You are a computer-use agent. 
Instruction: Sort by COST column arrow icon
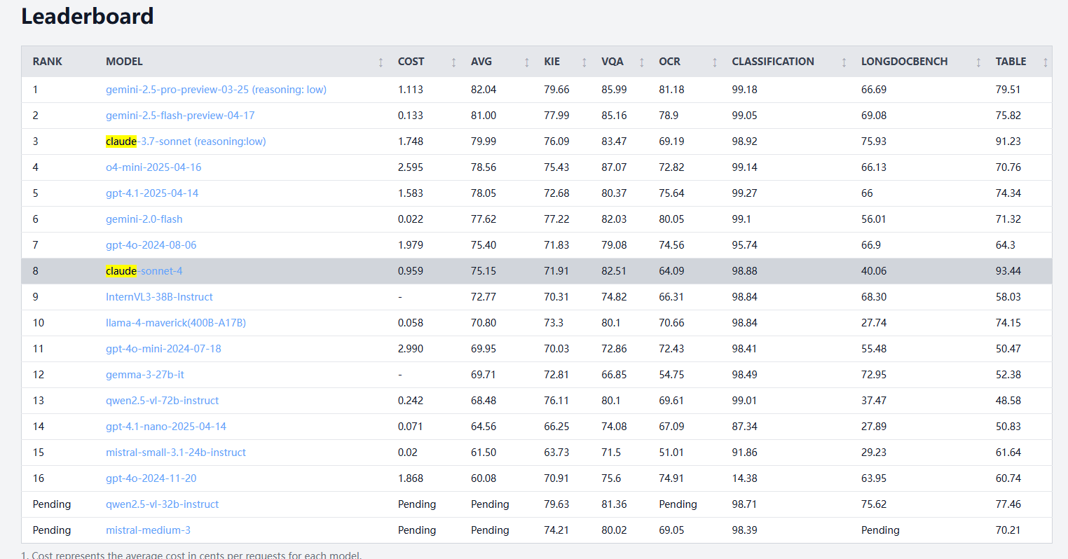pos(453,62)
